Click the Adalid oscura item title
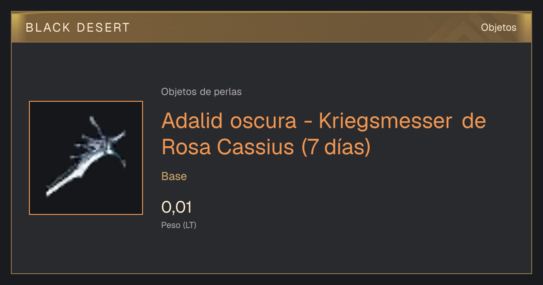The height and width of the screenshot is (285, 543). (324, 134)
